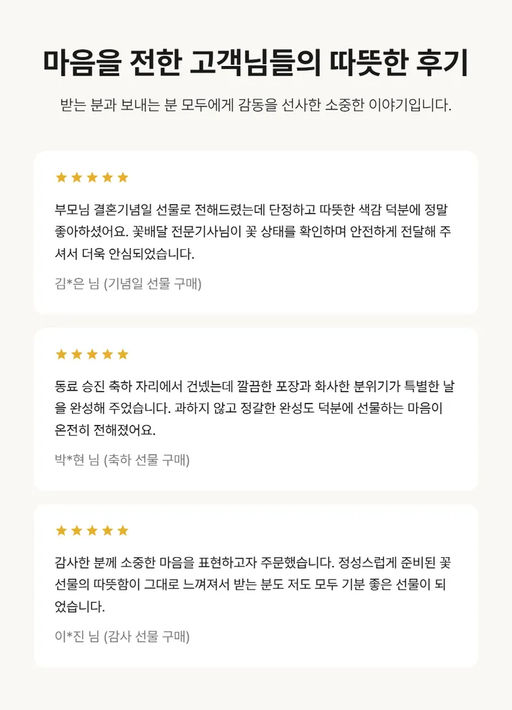Open reviewer name 박*현 님 (축하 선물 구매)

(x=122, y=460)
